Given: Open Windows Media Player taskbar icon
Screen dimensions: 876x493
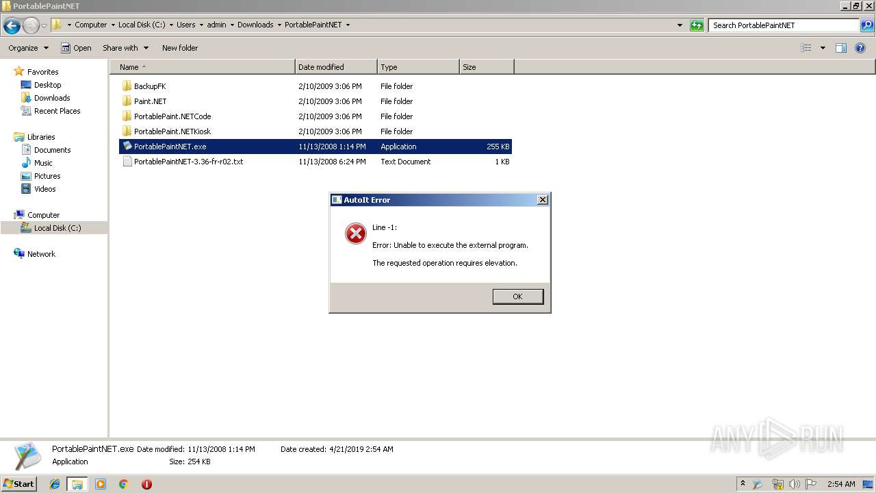Looking at the screenshot, I should (101, 484).
